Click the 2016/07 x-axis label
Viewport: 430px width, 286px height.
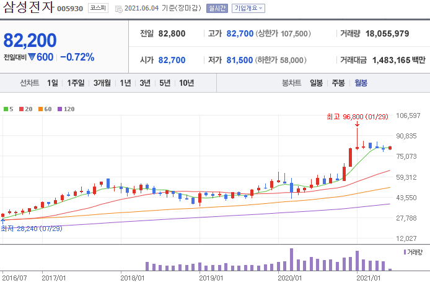14,279
